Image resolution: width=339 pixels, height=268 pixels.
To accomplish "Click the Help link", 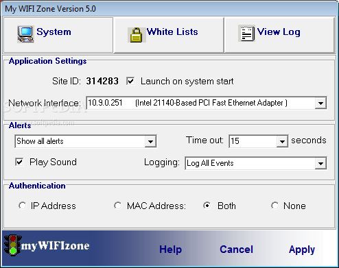I will (170, 249).
